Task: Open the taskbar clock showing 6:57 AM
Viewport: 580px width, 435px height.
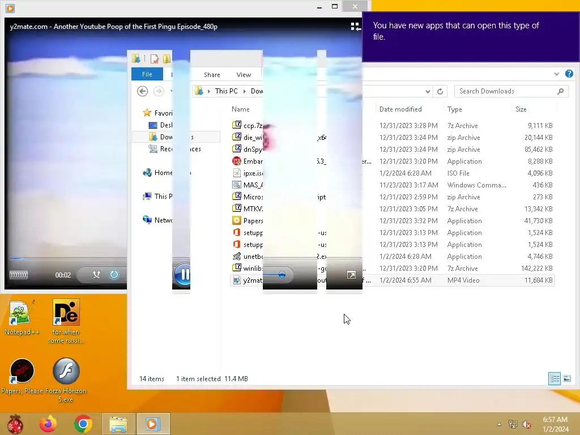Action: tap(555, 424)
